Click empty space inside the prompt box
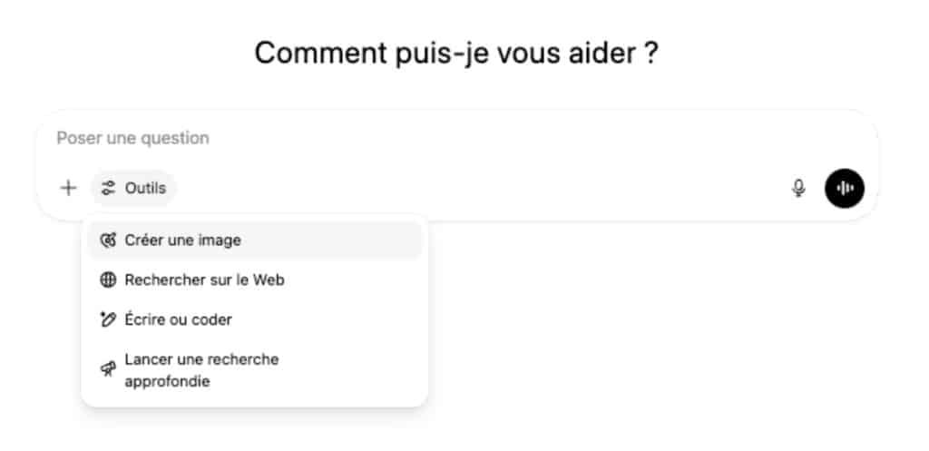 click(474, 189)
